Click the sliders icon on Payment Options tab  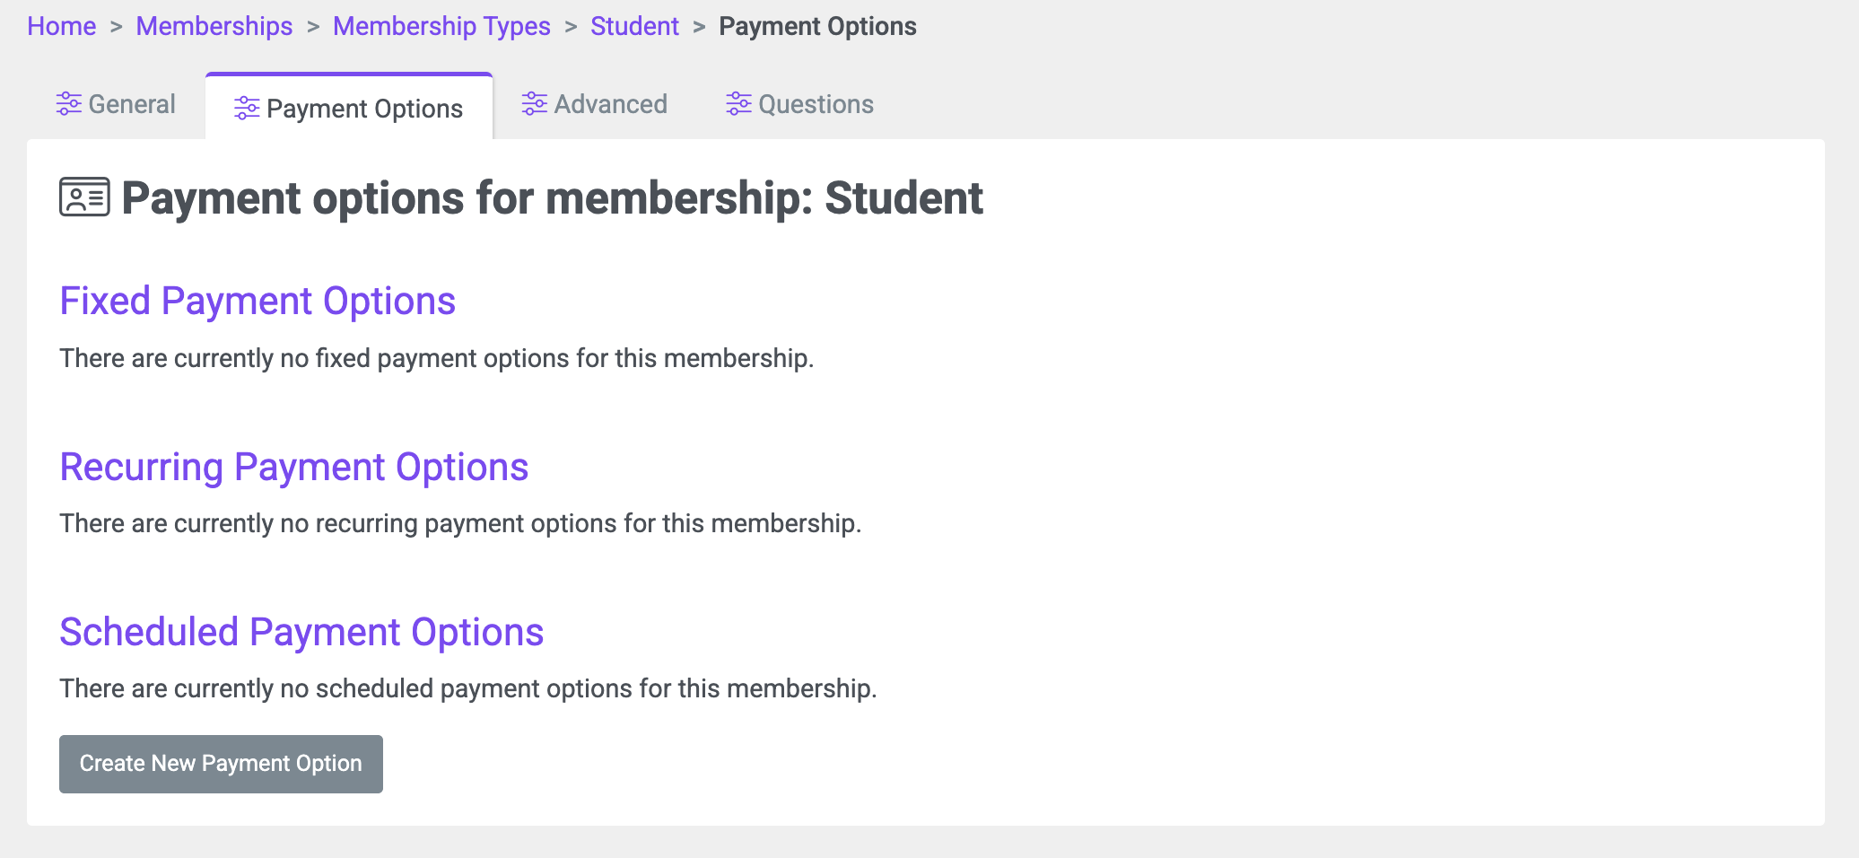pyautogui.click(x=247, y=109)
